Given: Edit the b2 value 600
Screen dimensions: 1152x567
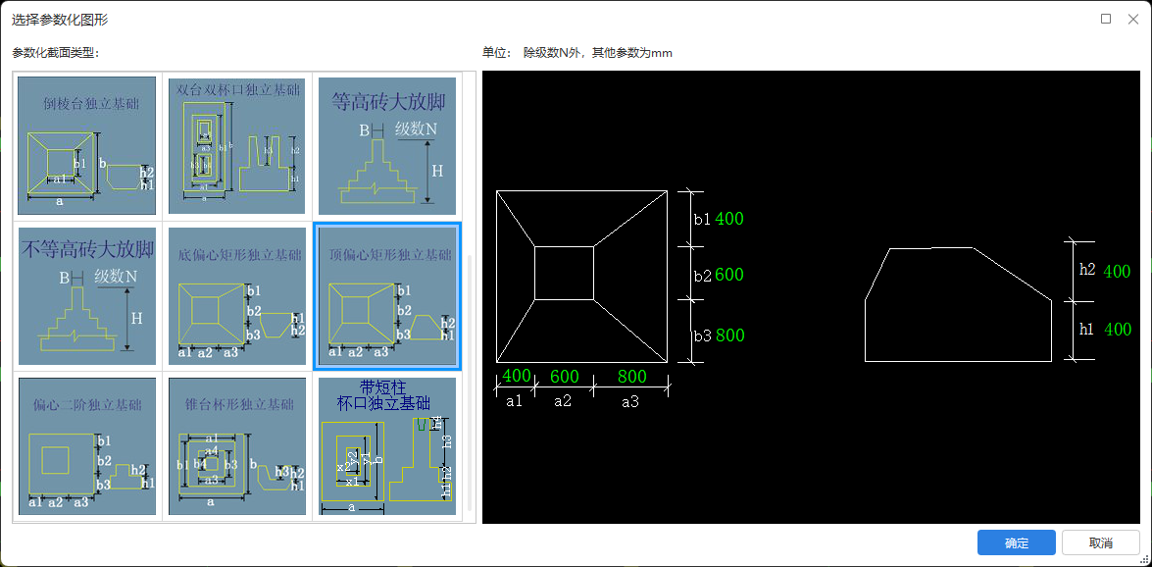Looking at the screenshot, I should click(x=729, y=275).
